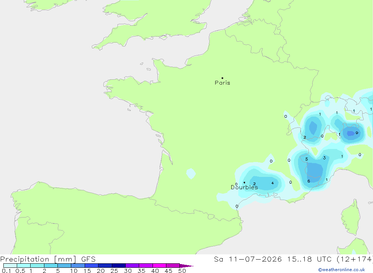Image resolution: width=373 pixels, height=273 pixels.
Task: Click the '4' precipitation value on map
Action: pyautogui.click(x=272, y=183)
